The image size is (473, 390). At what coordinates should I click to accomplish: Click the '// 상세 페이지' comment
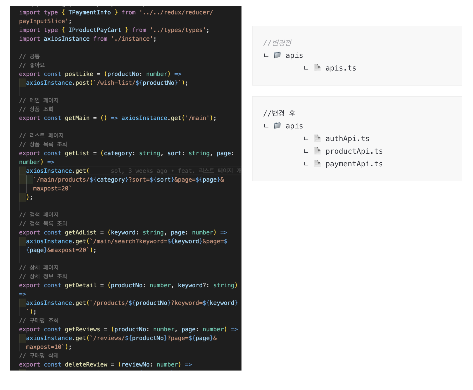(x=39, y=268)
